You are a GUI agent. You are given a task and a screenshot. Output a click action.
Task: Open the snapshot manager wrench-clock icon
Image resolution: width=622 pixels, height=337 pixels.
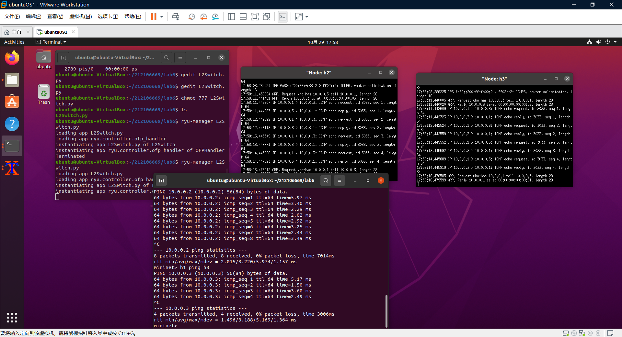pos(215,16)
